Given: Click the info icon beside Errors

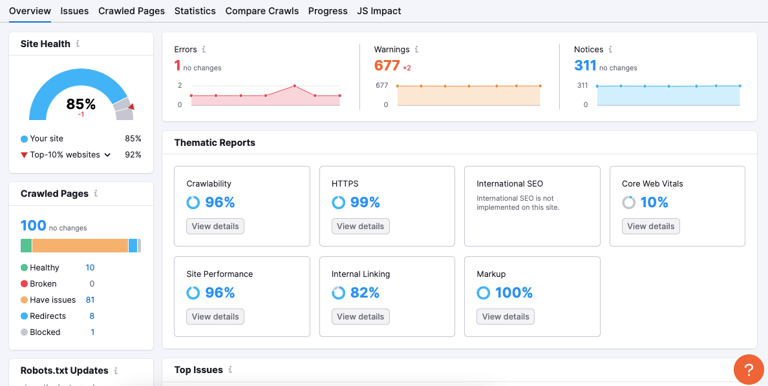Looking at the screenshot, I should [204, 49].
